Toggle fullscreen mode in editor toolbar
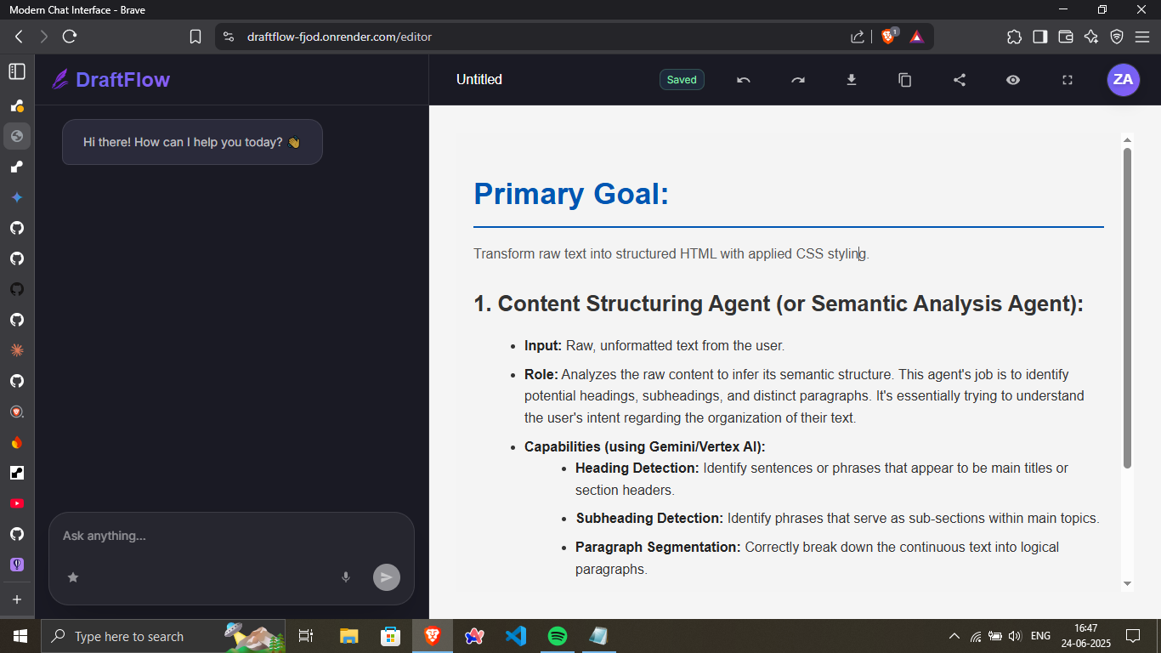The width and height of the screenshot is (1161, 653). [x=1068, y=80]
